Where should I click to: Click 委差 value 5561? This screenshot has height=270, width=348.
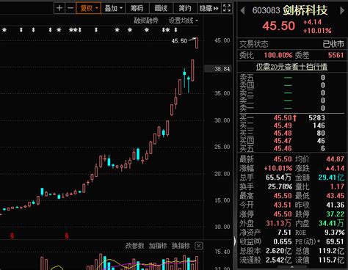(336, 55)
